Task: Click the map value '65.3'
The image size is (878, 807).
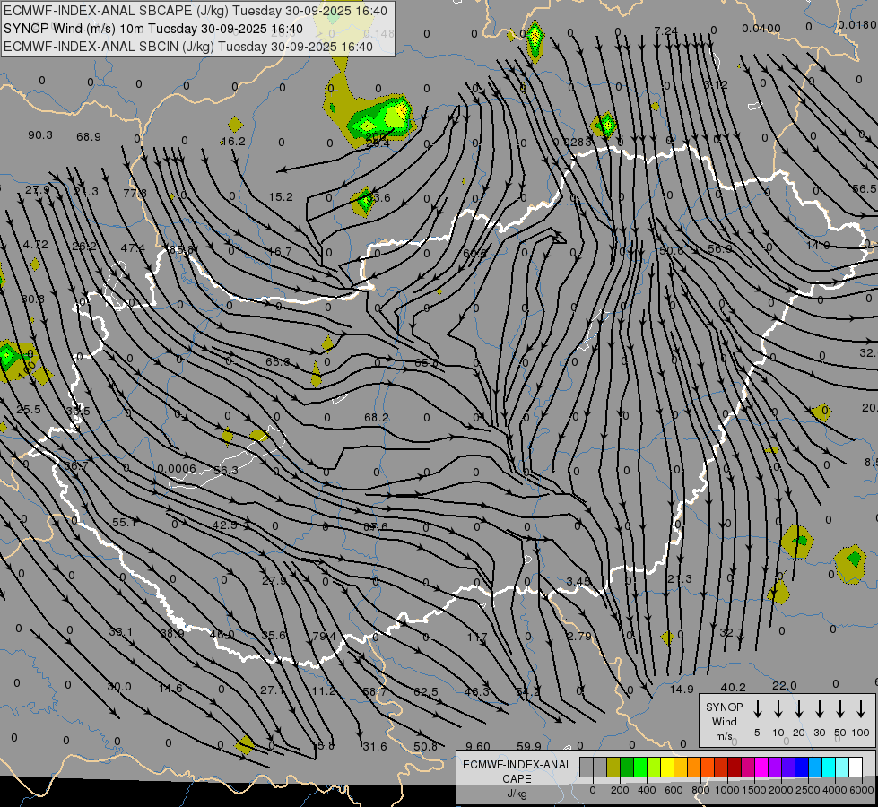Action: click(278, 361)
